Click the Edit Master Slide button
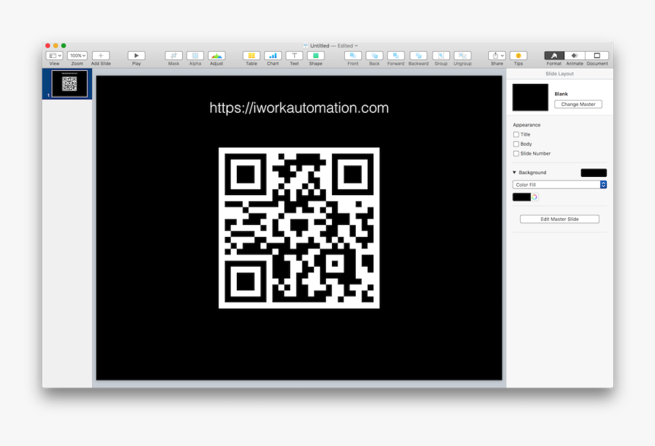The image size is (655, 446). click(x=559, y=219)
